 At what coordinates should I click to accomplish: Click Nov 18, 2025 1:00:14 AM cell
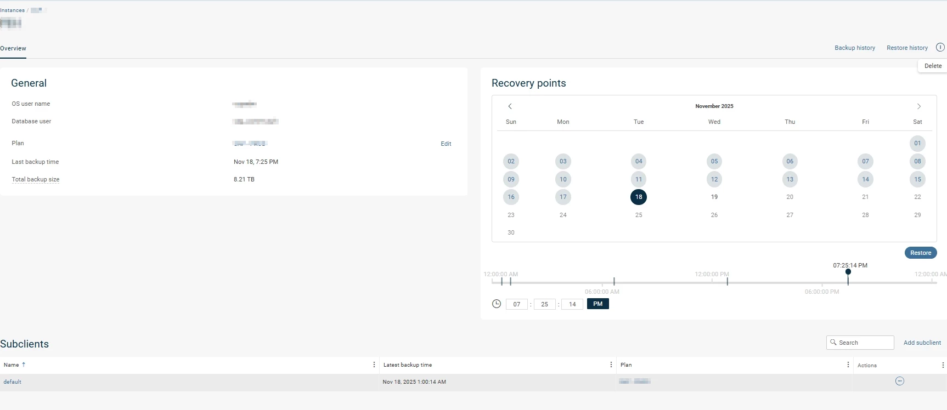pyautogui.click(x=414, y=382)
